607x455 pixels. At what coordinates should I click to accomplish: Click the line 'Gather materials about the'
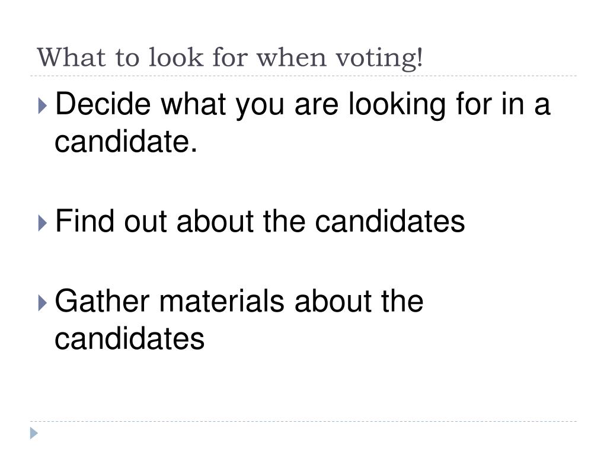tap(239, 301)
